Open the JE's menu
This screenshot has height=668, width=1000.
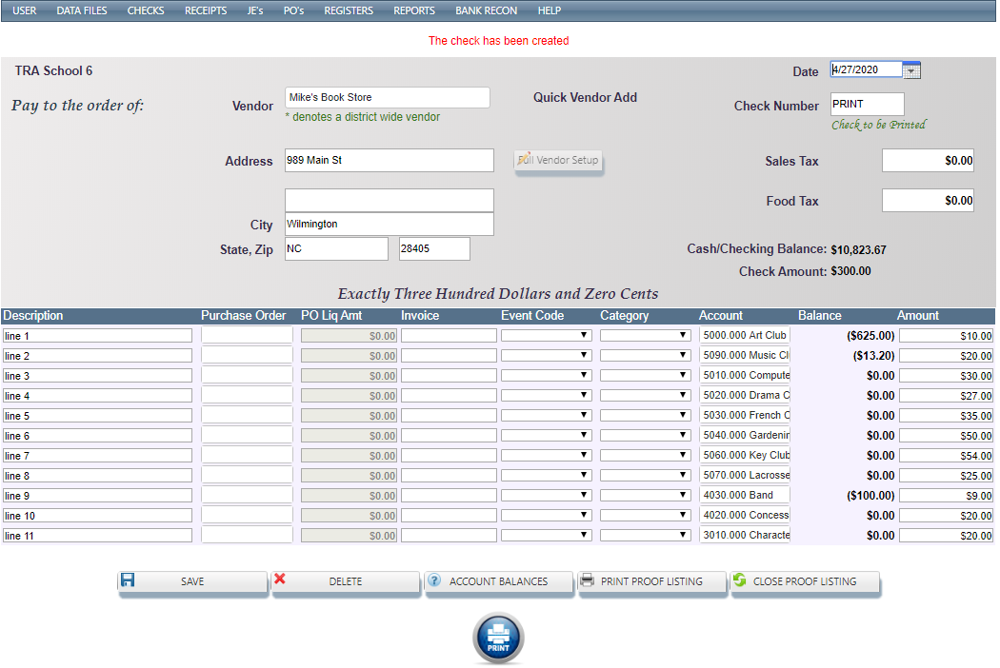pyautogui.click(x=255, y=10)
